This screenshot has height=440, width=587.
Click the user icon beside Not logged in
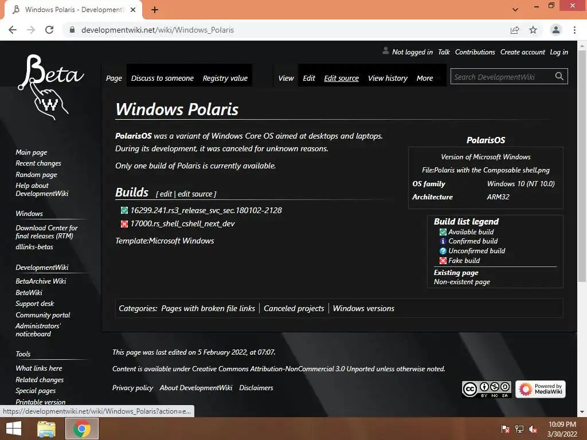pos(386,51)
